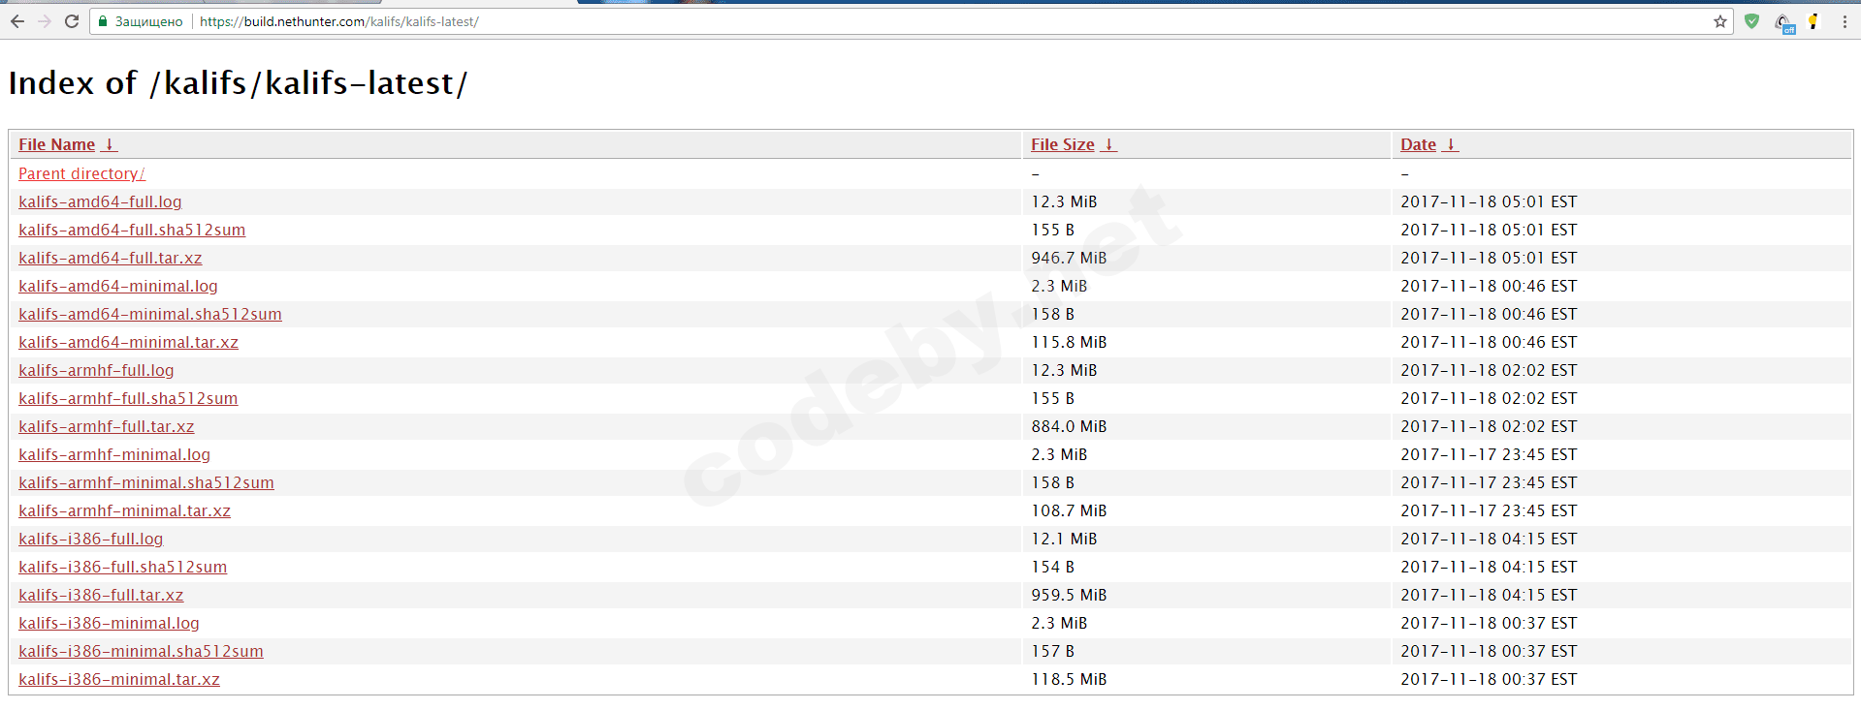The height and width of the screenshot is (710, 1861).
Task: Open kalifs-amd64-minimal.log
Action: point(118,286)
